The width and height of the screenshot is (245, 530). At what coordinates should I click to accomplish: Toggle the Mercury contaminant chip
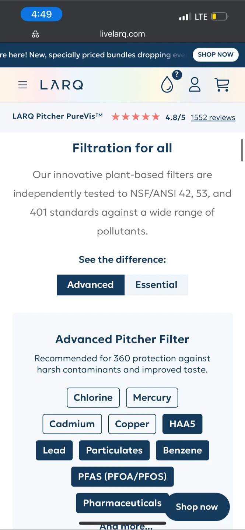[x=152, y=397]
